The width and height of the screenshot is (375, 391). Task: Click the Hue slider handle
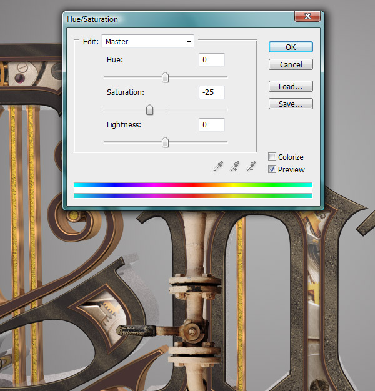click(x=165, y=77)
